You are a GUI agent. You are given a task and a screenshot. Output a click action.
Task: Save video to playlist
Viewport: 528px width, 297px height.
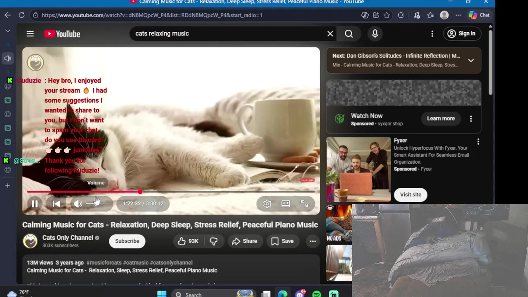[282, 241]
